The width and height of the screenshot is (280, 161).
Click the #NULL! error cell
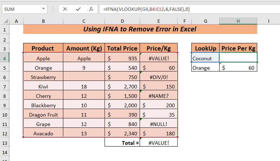(159, 124)
